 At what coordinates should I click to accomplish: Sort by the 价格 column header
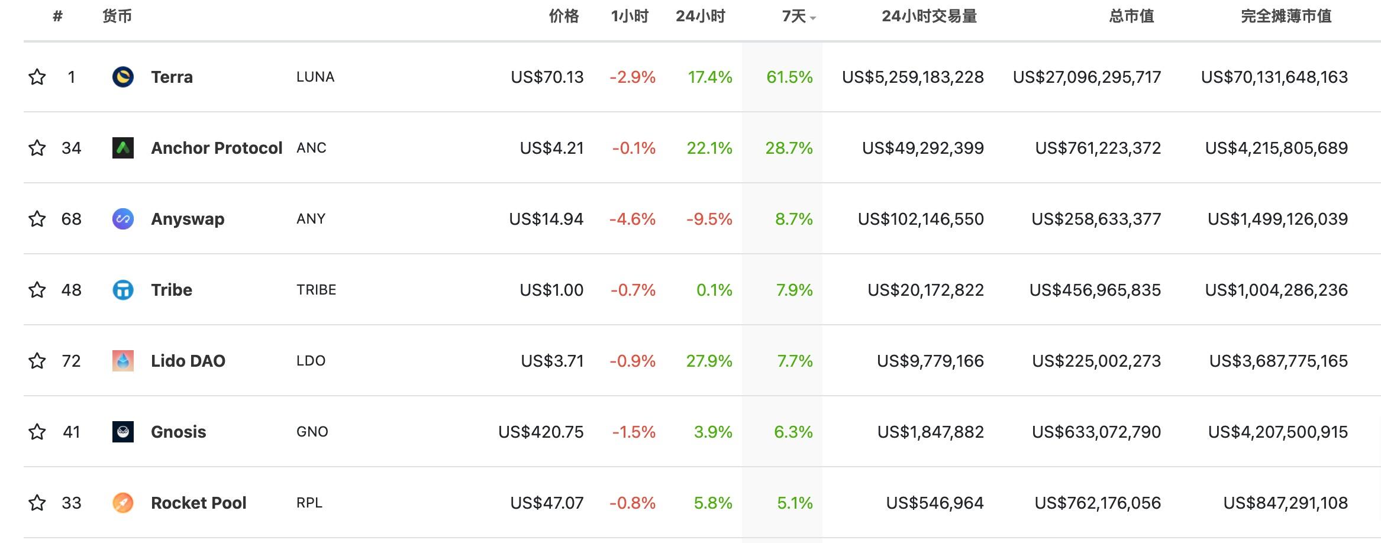coord(563,17)
